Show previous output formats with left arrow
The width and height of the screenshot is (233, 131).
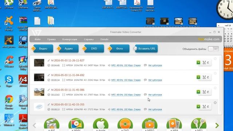coord(35,125)
